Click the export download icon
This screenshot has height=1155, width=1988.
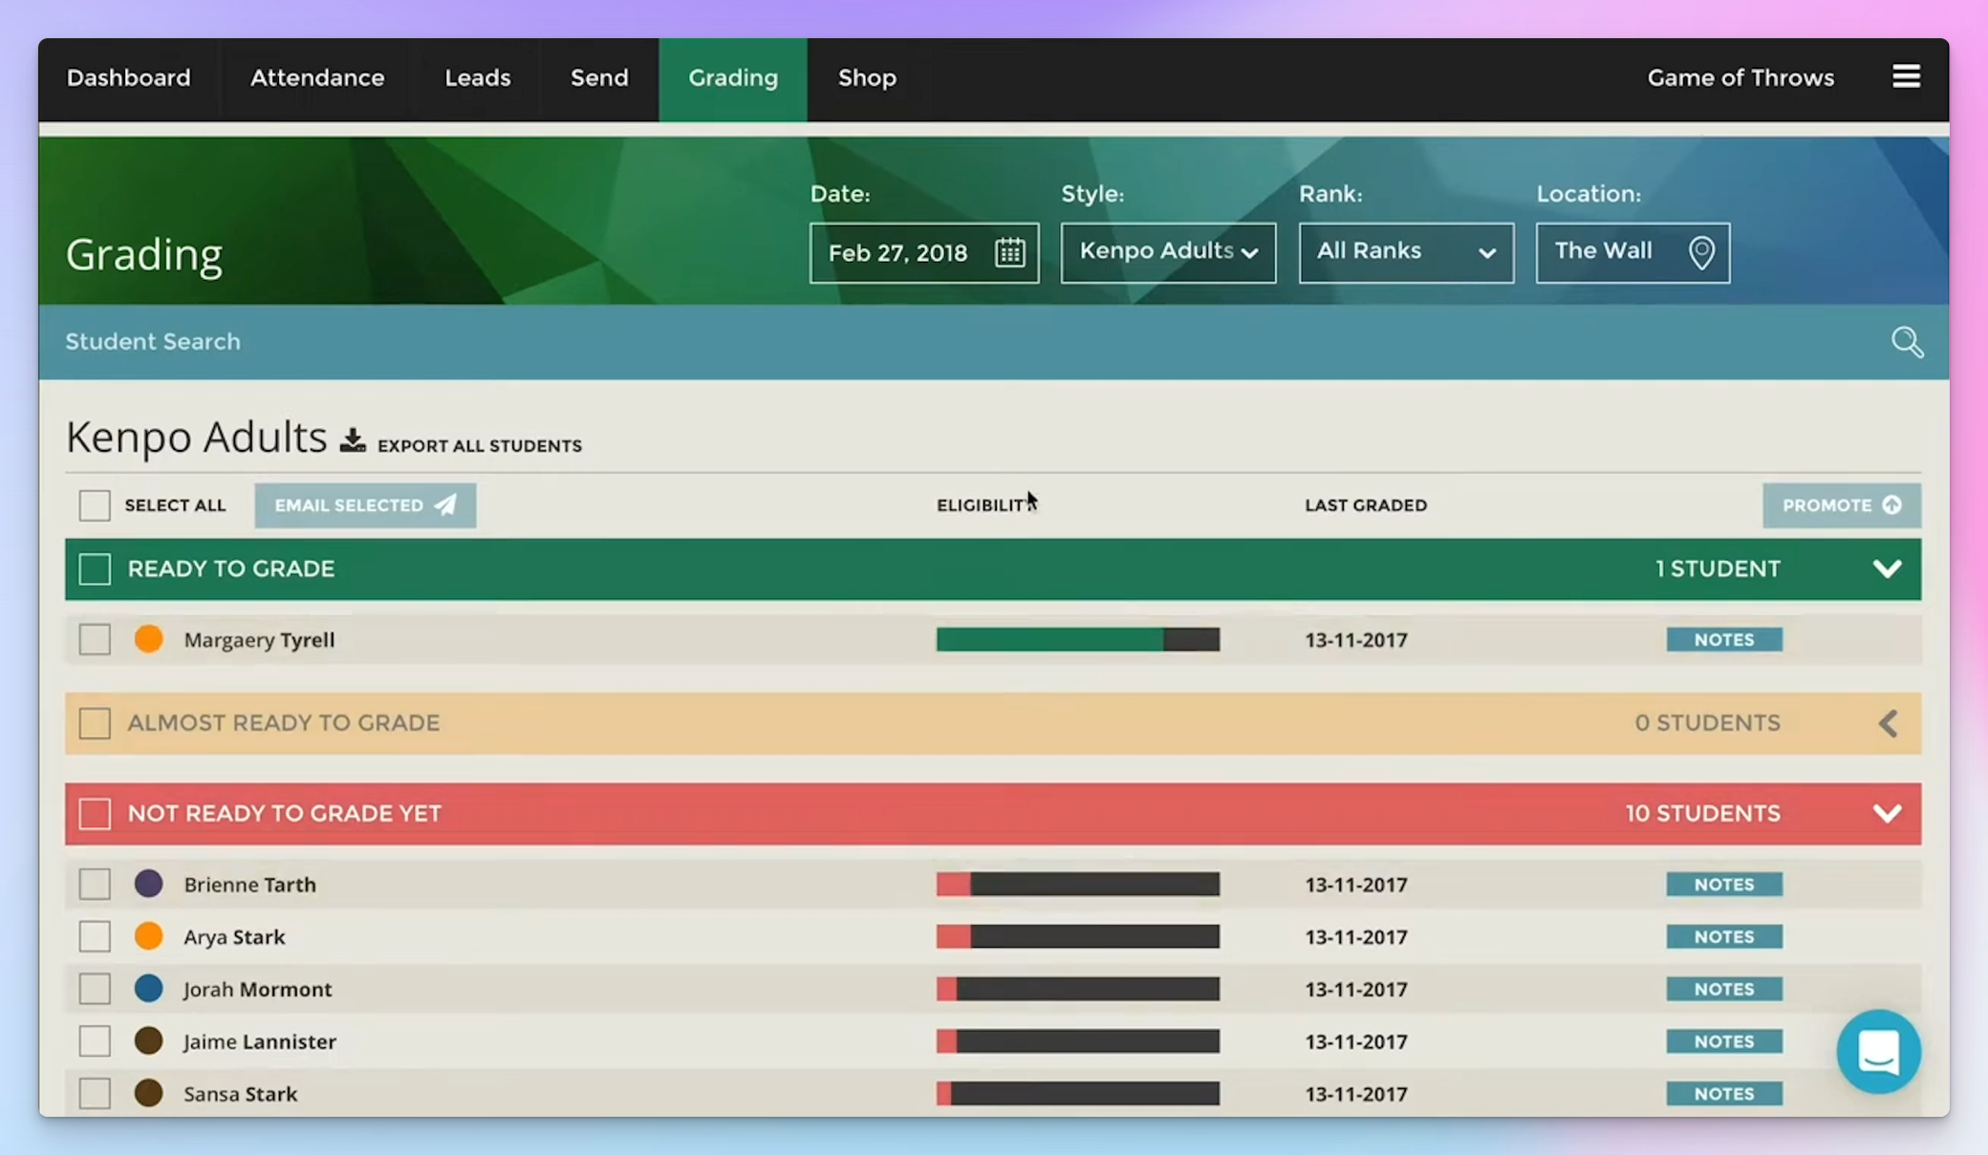(353, 440)
